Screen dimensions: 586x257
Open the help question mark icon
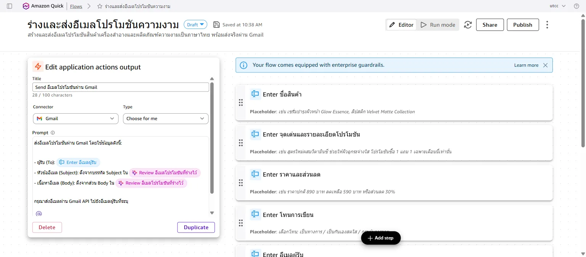(576, 6)
